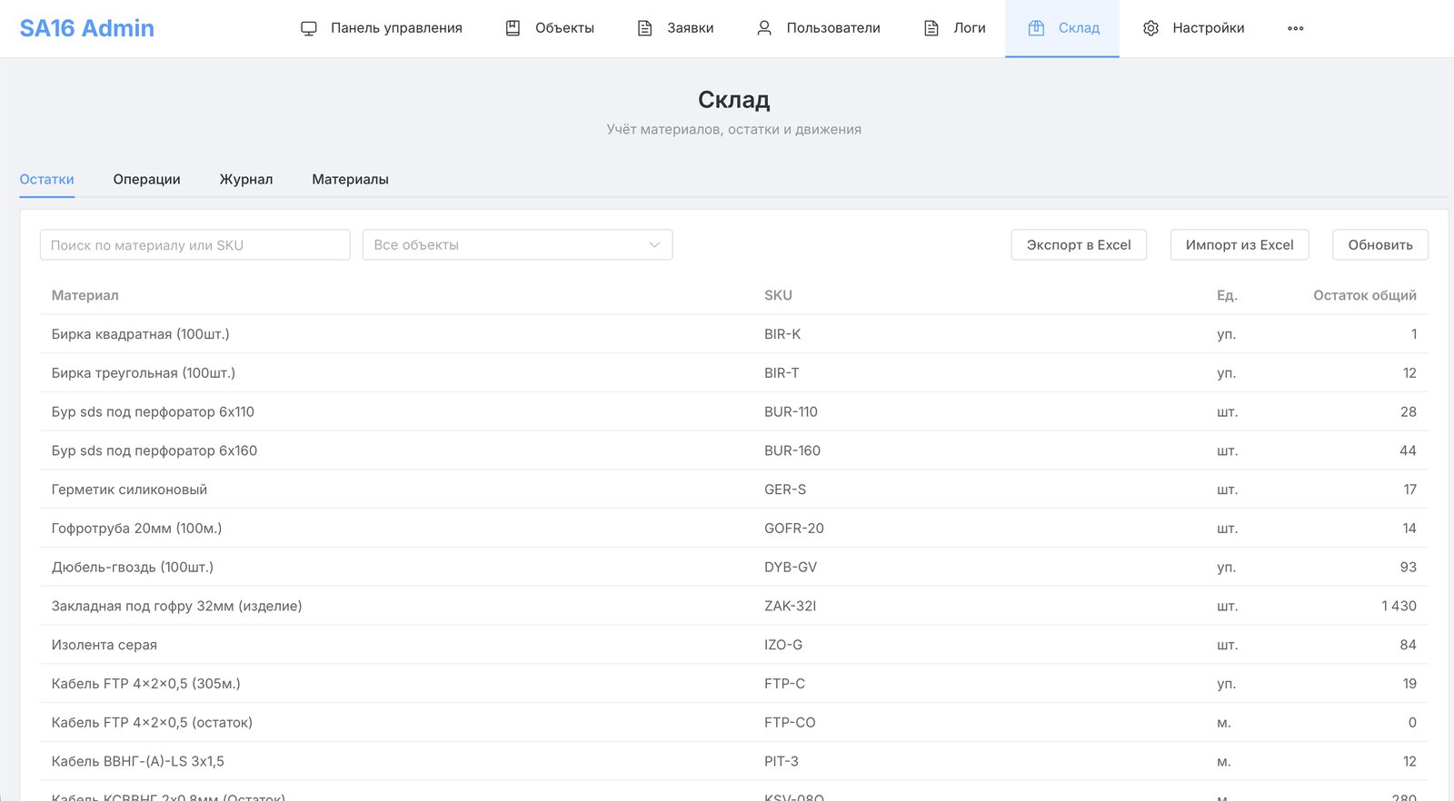Click Гофротруба 20мм (100м.)

(136, 529)
